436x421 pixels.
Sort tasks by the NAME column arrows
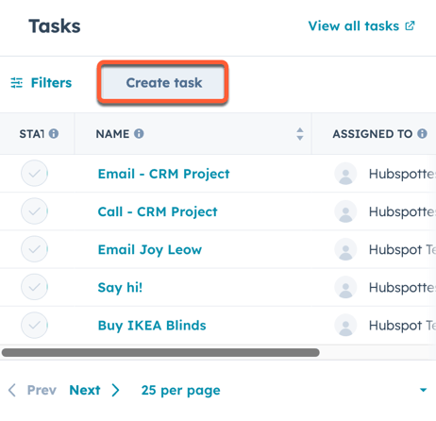point(300,134)
